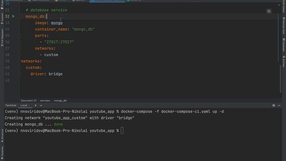Open the Commit tool window
Screen dimensions: 286x161
click(2, 19)
